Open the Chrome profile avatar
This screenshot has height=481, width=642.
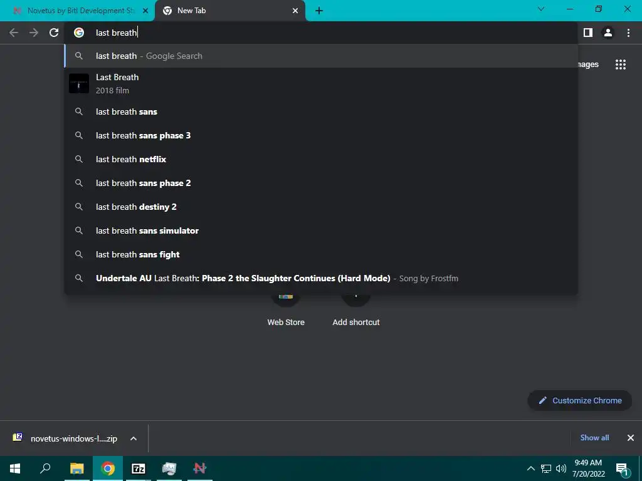point(608,33)
